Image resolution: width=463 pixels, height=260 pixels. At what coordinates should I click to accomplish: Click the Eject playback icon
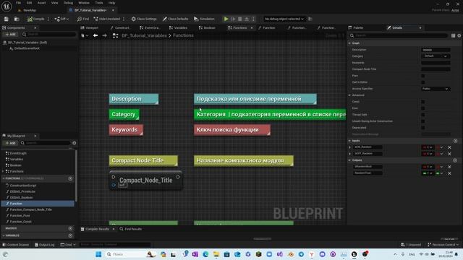pos(247,19)
